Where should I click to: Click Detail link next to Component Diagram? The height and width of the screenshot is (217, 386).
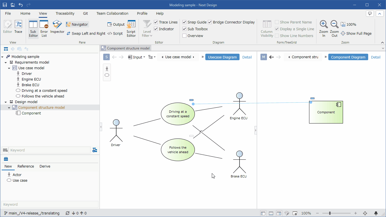pos(376,57)
